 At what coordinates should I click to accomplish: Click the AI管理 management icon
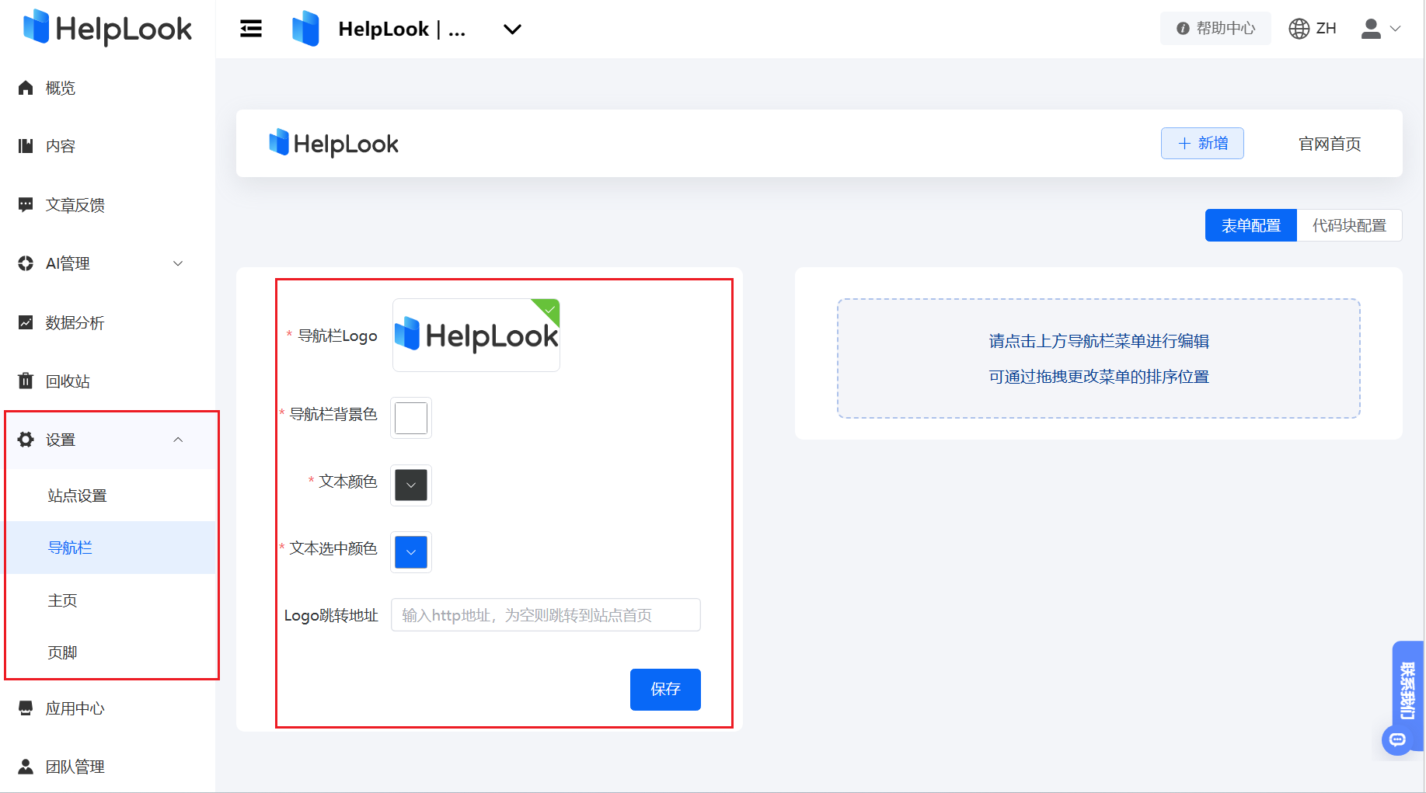pyautogui.click(x=26, y=263)
